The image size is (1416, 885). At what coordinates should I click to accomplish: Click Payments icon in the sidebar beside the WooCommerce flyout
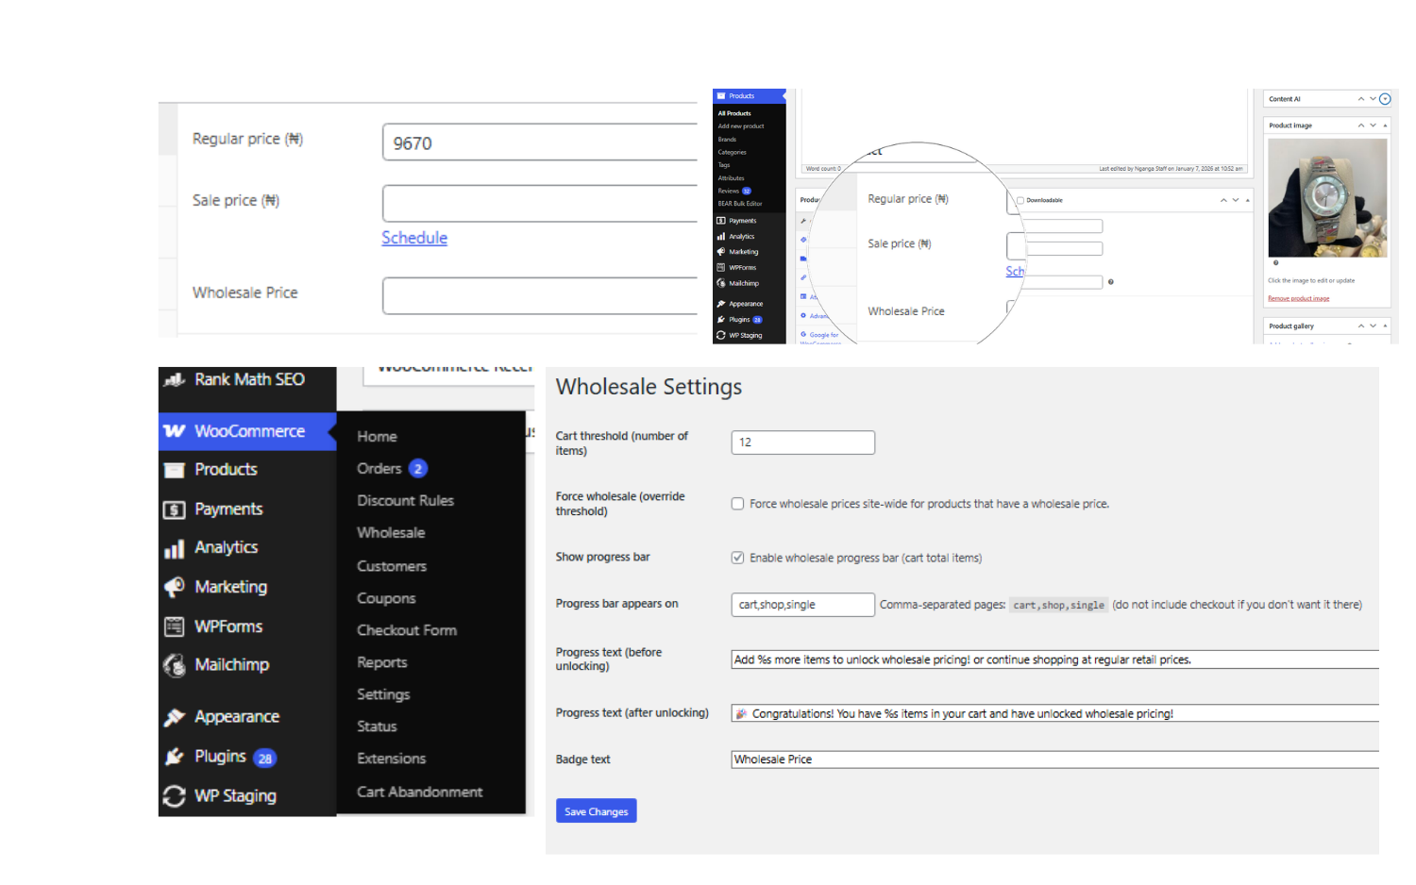click(174, 509)
